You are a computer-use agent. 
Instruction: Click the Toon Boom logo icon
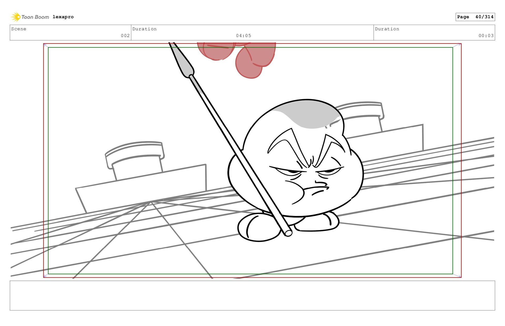[x=16, y=17]
